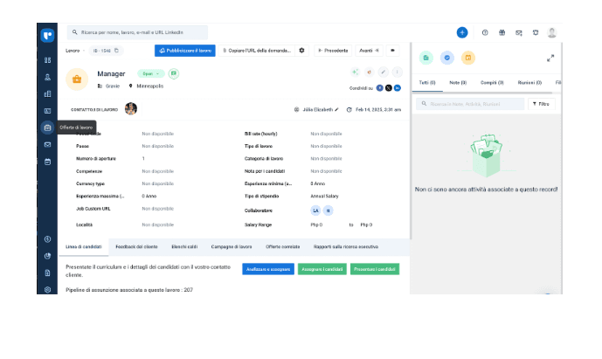Screen dimensions: 602x359
Task: Select the Feedback del cliente tab
Action: coord(136,247)
